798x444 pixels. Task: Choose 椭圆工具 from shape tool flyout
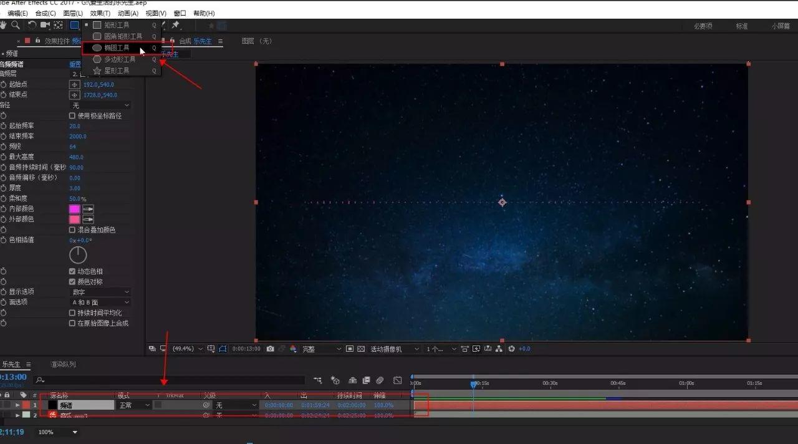pyautogui.click(x=122, y=47)
